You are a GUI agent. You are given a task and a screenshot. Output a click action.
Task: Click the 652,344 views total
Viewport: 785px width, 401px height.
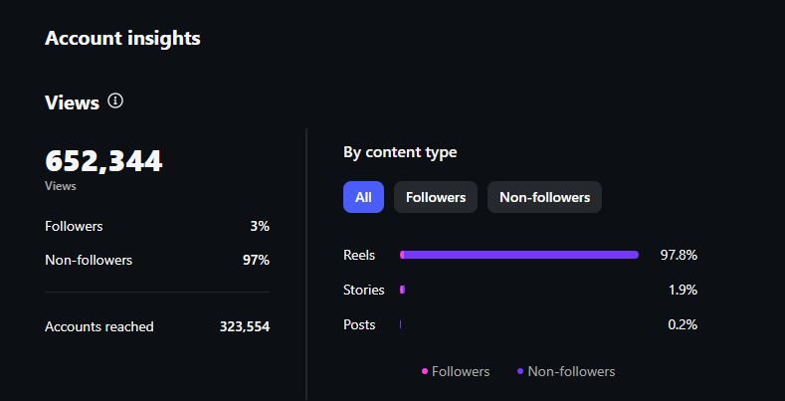click(103, 161)
